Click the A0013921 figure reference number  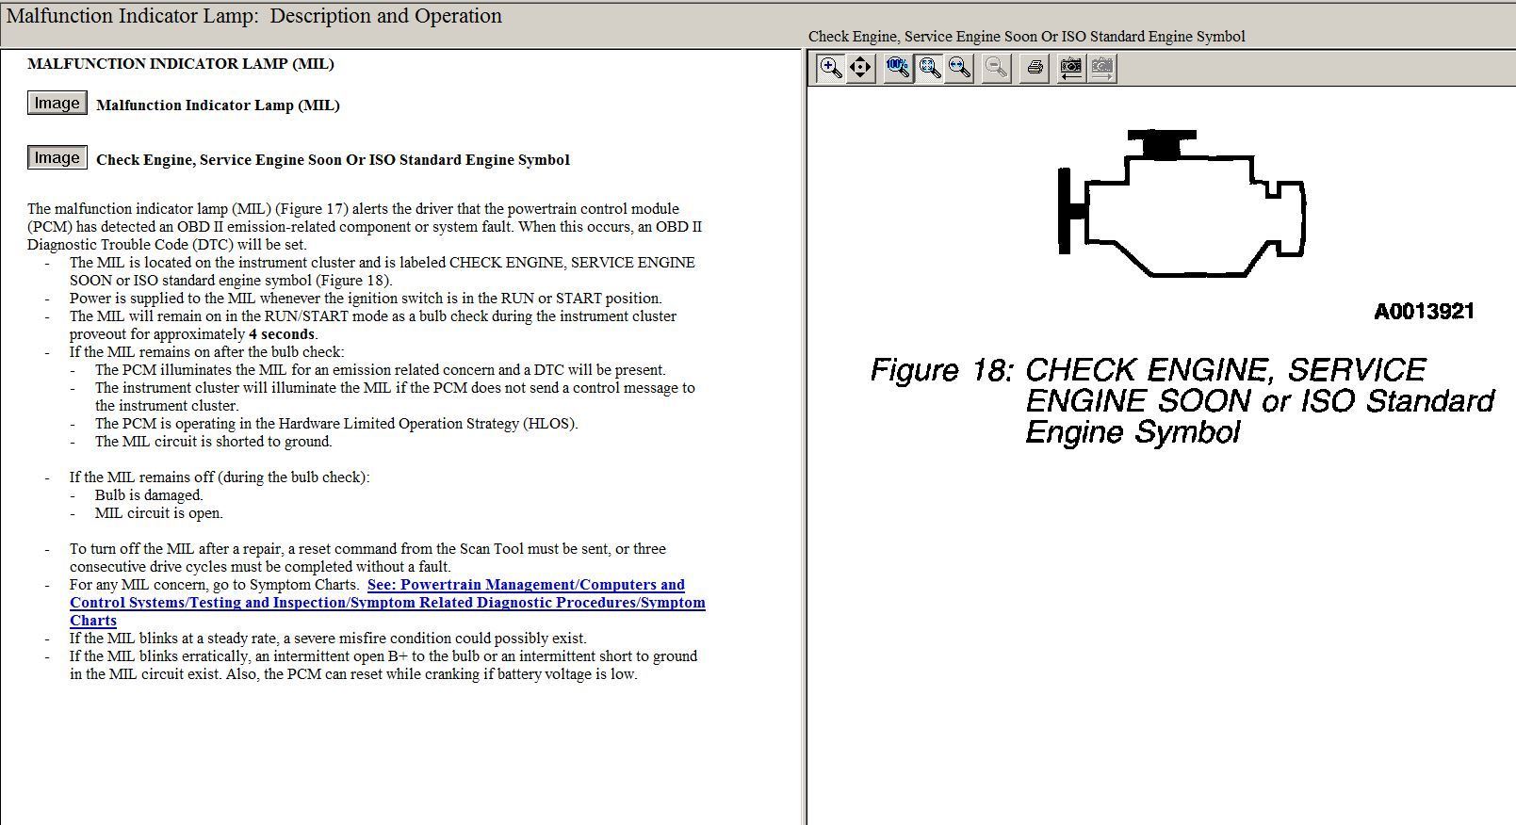tap(1424, 312)
